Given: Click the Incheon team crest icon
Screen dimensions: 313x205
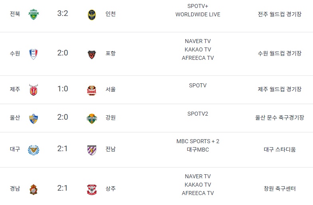Looking at the screenshot, I should coord(92,14).
